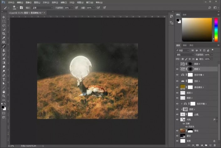Hide the 星空 layer

point(177,136)
